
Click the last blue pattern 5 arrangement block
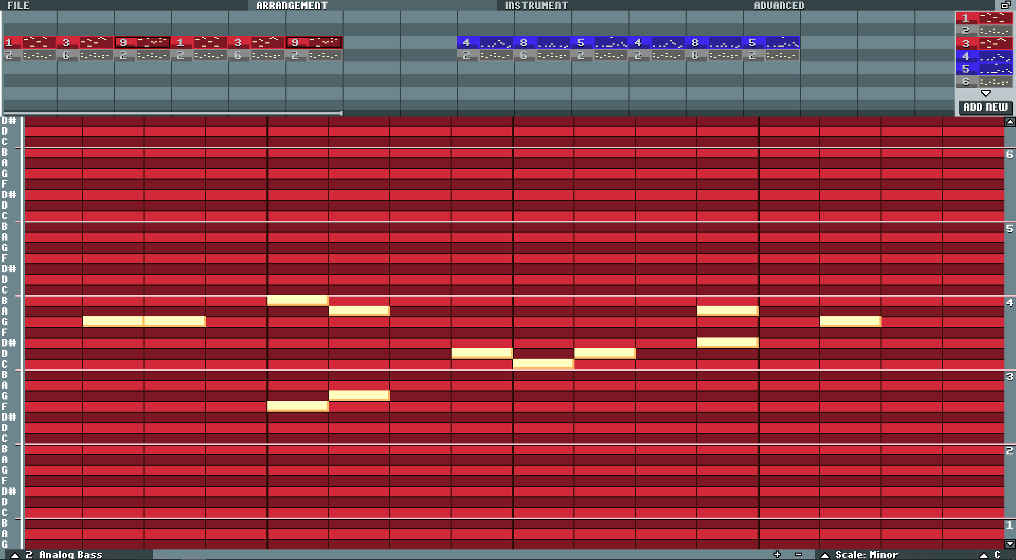point(772,42)
